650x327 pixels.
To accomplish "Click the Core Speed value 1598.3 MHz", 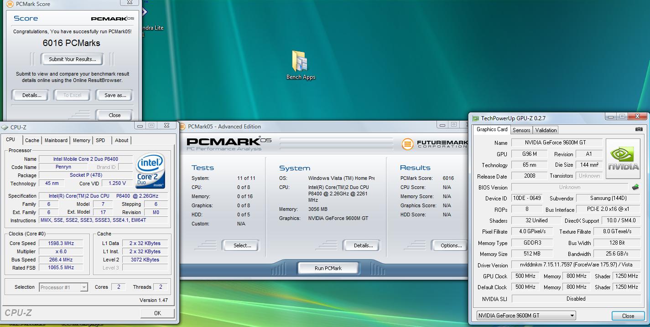I will point(61,243).
